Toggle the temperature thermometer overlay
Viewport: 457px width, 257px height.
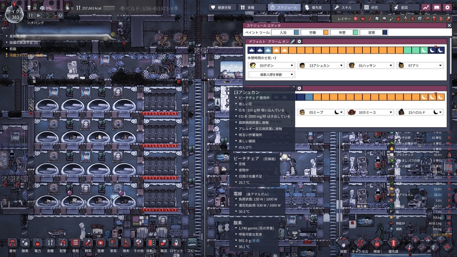tap(370, 19)
